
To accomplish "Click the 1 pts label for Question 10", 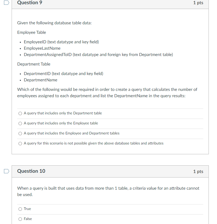I will click(198, 171).
